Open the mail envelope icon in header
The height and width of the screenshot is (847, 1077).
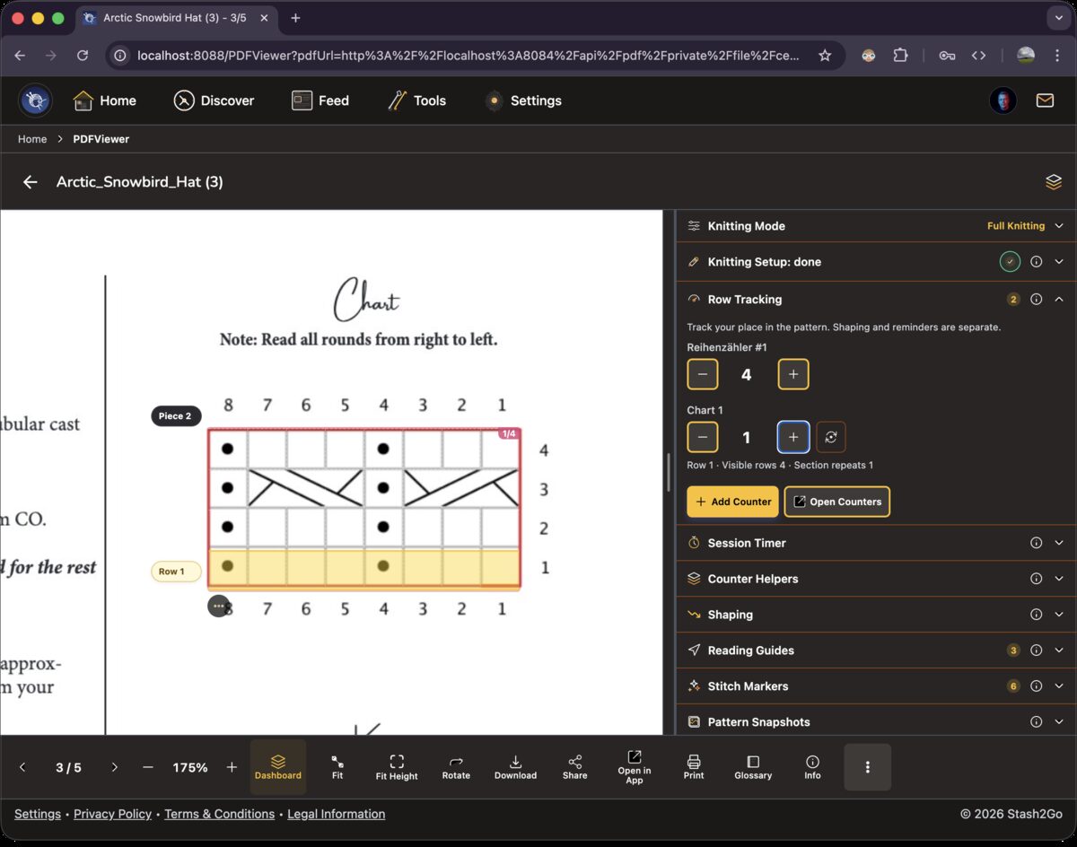[1045, 100]
